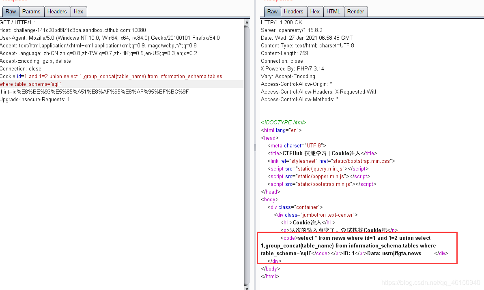The image size is (484, 290).
Task: Click the 'GET / HTTP/1.1' request line
Action: click(18, 23)
